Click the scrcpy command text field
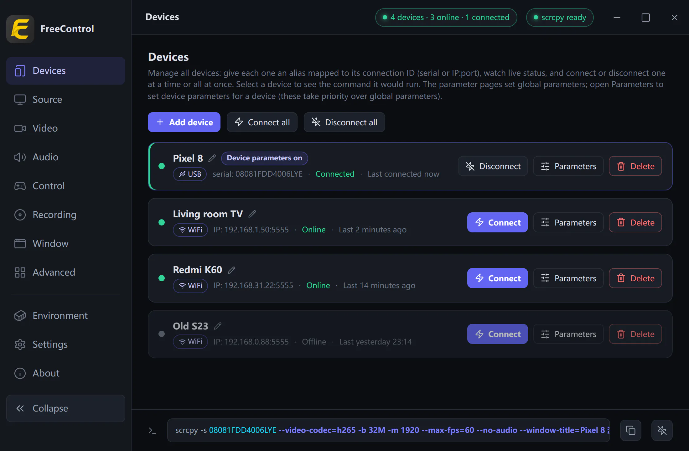 point(389,430)
